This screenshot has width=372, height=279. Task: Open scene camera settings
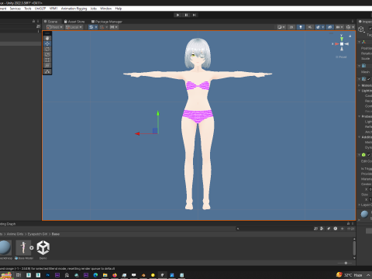coord(339,27)
